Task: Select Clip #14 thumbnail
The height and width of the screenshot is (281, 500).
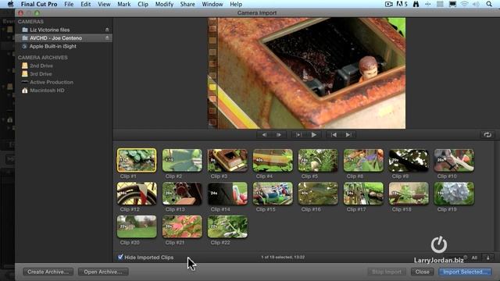Action: click(227, 194)
